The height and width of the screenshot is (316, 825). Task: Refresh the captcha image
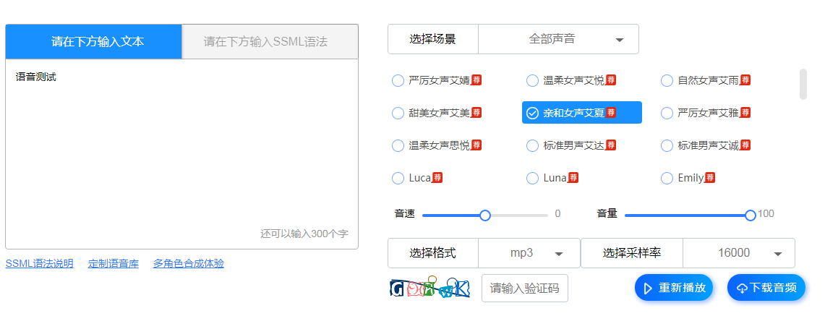[429, 287]
